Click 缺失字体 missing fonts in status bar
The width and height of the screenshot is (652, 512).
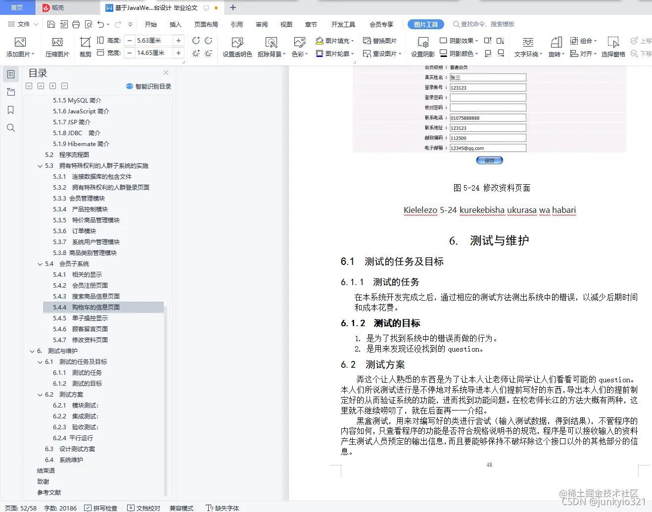click(222, 508)
